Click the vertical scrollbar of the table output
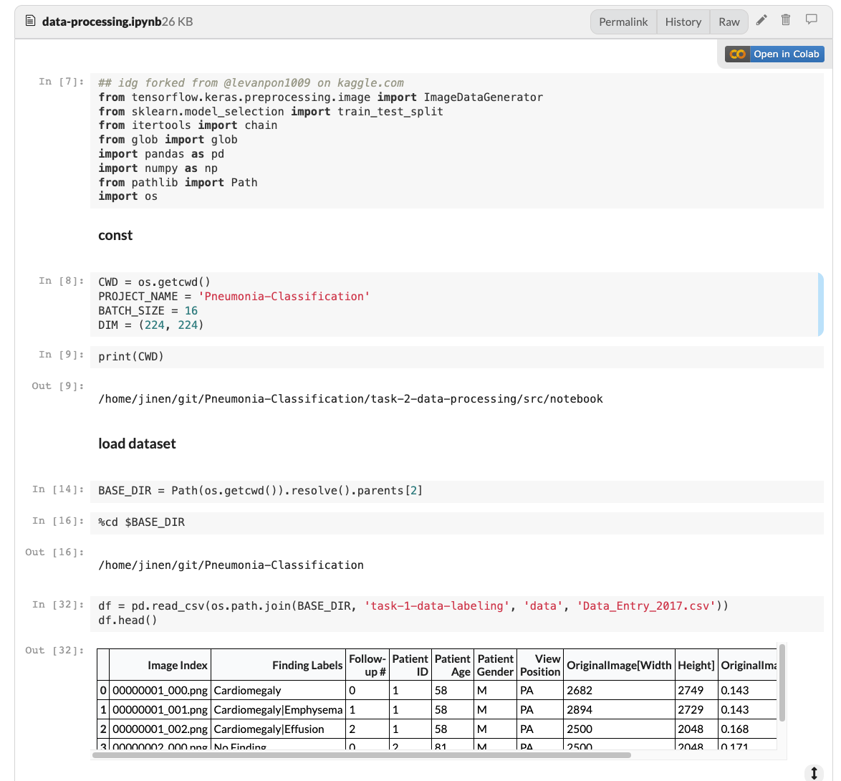The height and width of the screenshot is (781, 841). 782,682
